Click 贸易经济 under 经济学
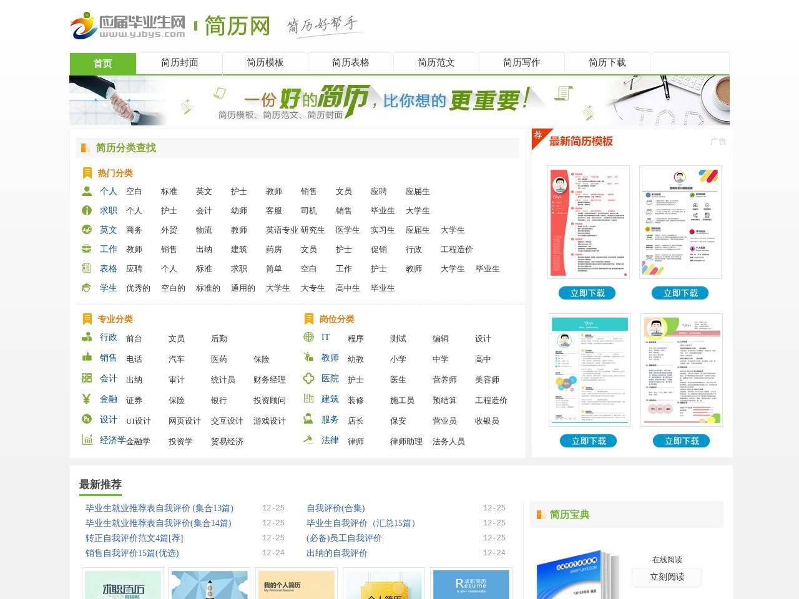 tap(227, 441)
